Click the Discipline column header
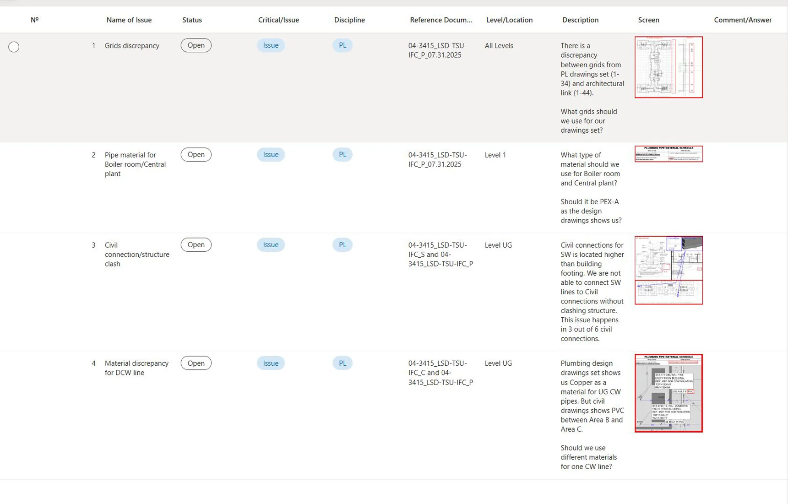This screenshot has height=504, width=788. [349, 20]
